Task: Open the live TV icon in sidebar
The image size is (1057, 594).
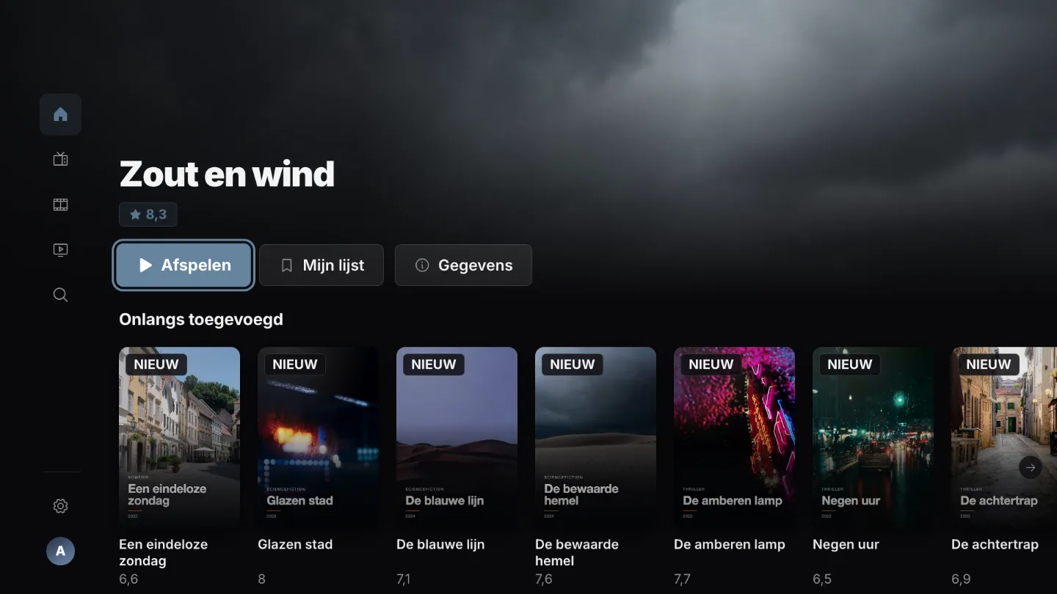Action: point(60,159)
